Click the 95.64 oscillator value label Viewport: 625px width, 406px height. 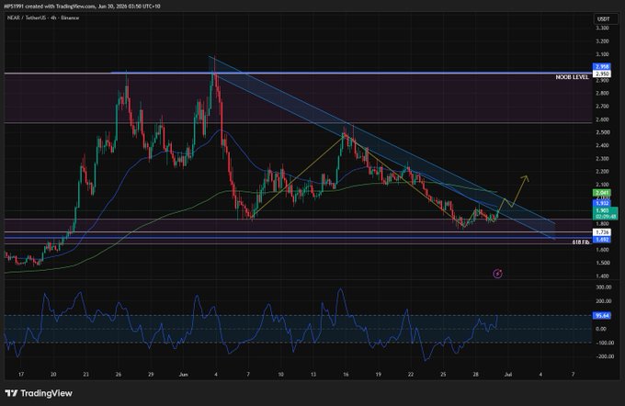pyautogui.click(x=602, y=316)
